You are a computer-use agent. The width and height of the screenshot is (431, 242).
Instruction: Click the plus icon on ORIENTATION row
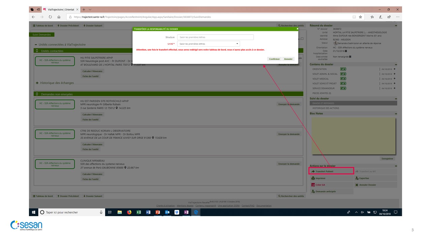[394, 69]
